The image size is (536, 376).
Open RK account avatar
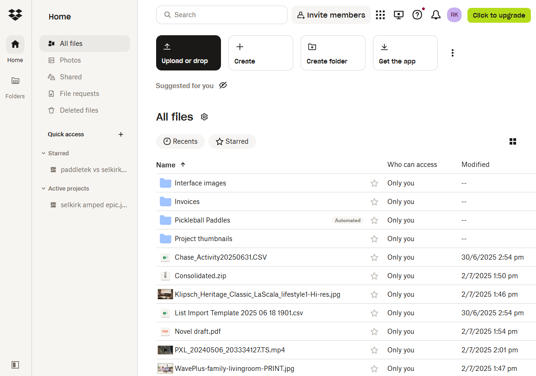point(454,15)
